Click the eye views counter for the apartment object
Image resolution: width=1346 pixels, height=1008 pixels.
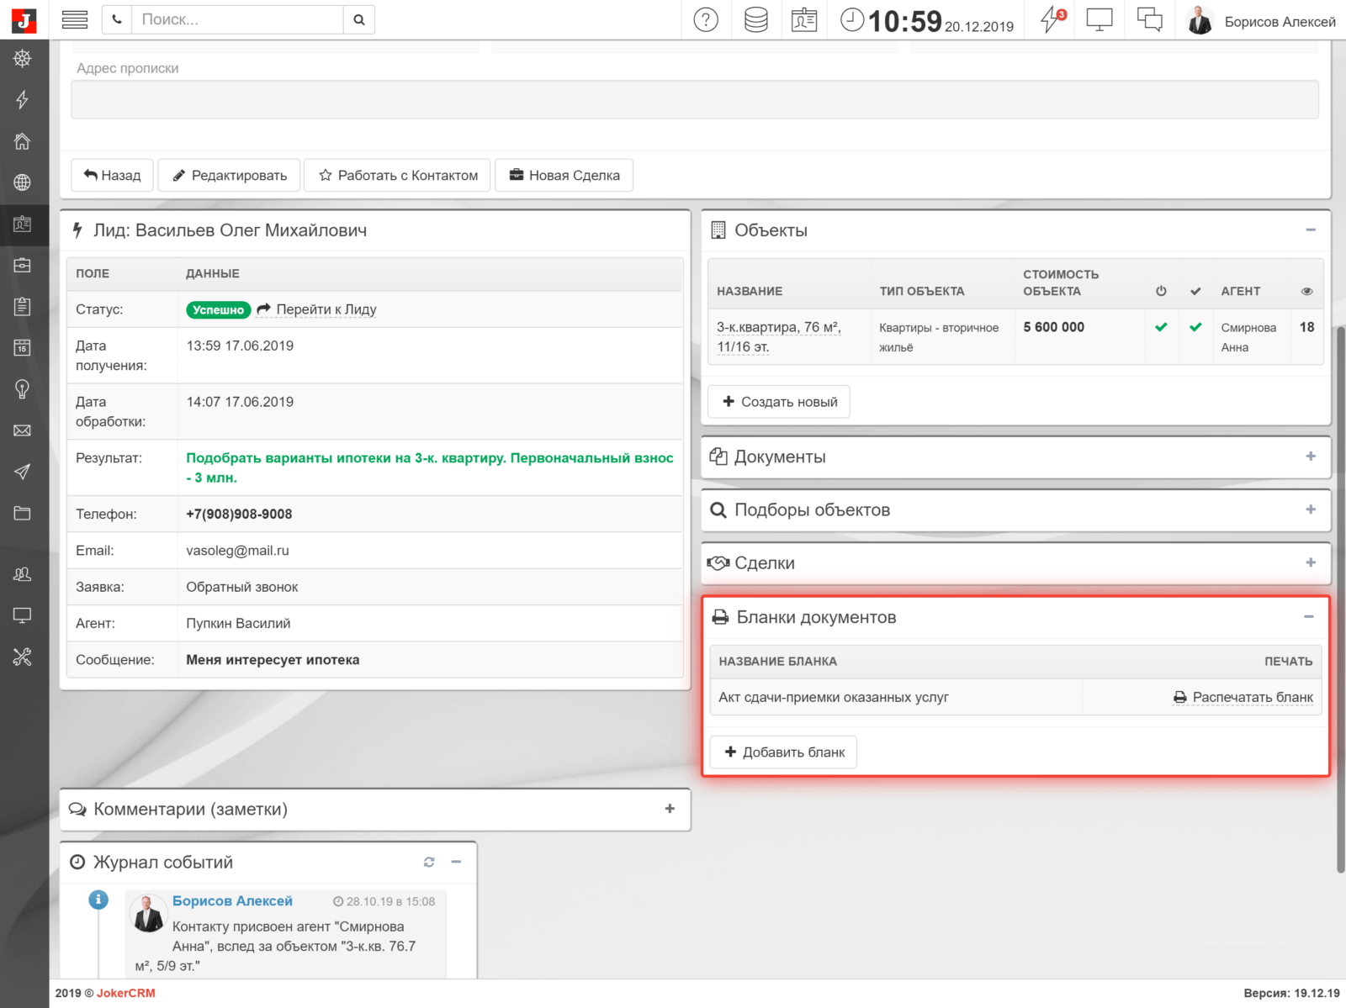[x=1306, y=327]
